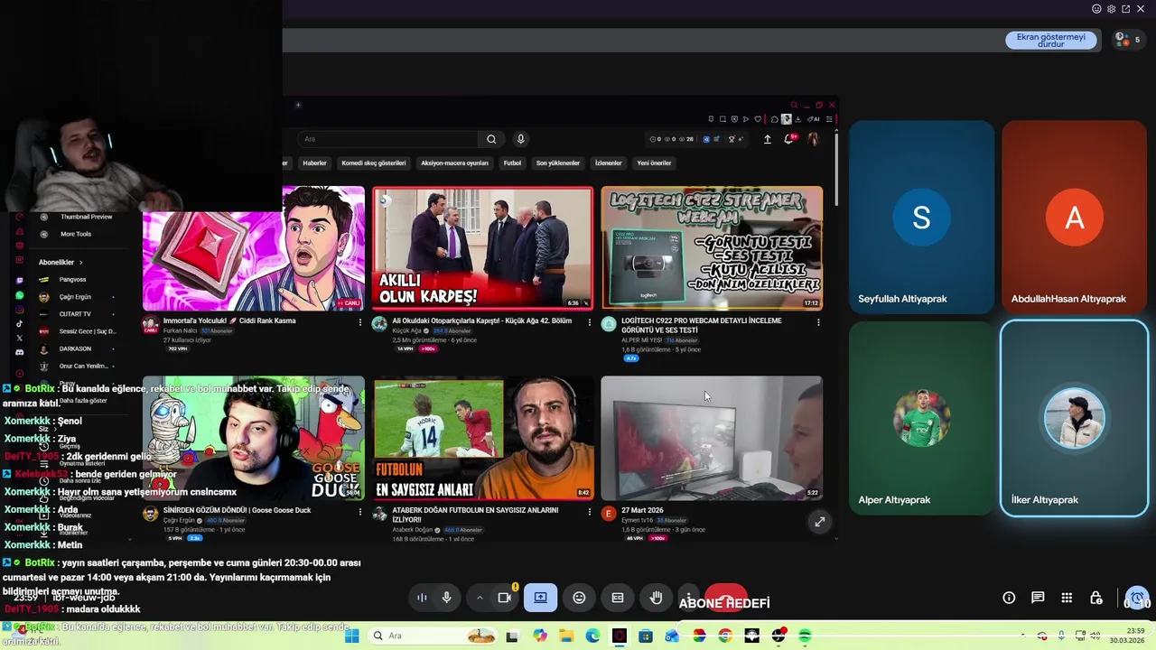Open Goose Goose Duck video thumbnail
This screenshot has height=650, width=1156.
[254, 438]
